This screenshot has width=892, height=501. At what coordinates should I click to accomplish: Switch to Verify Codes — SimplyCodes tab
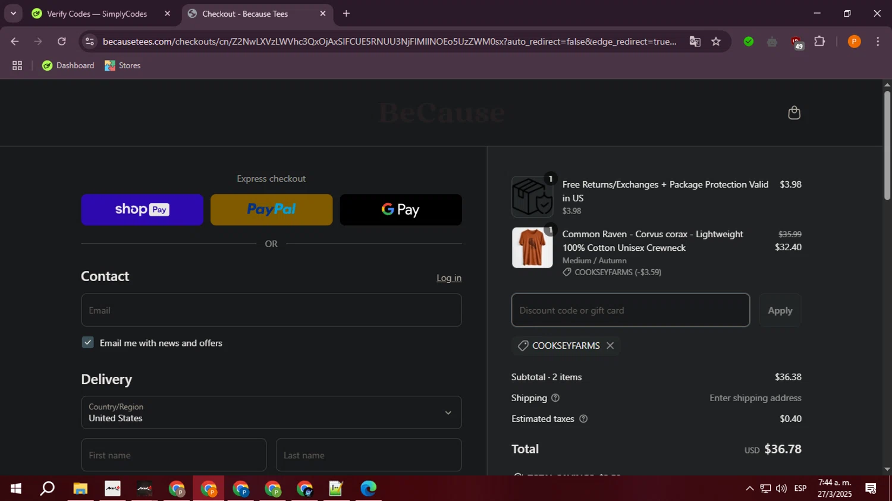pyautogui.click(x=96, y=14)
